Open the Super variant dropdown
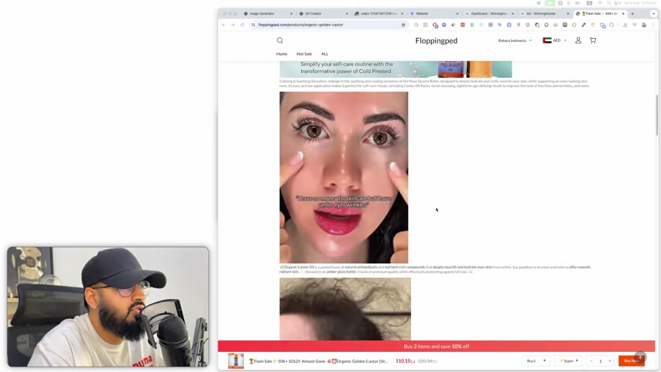Screen dimensions: 661x372 coord(568,361)
